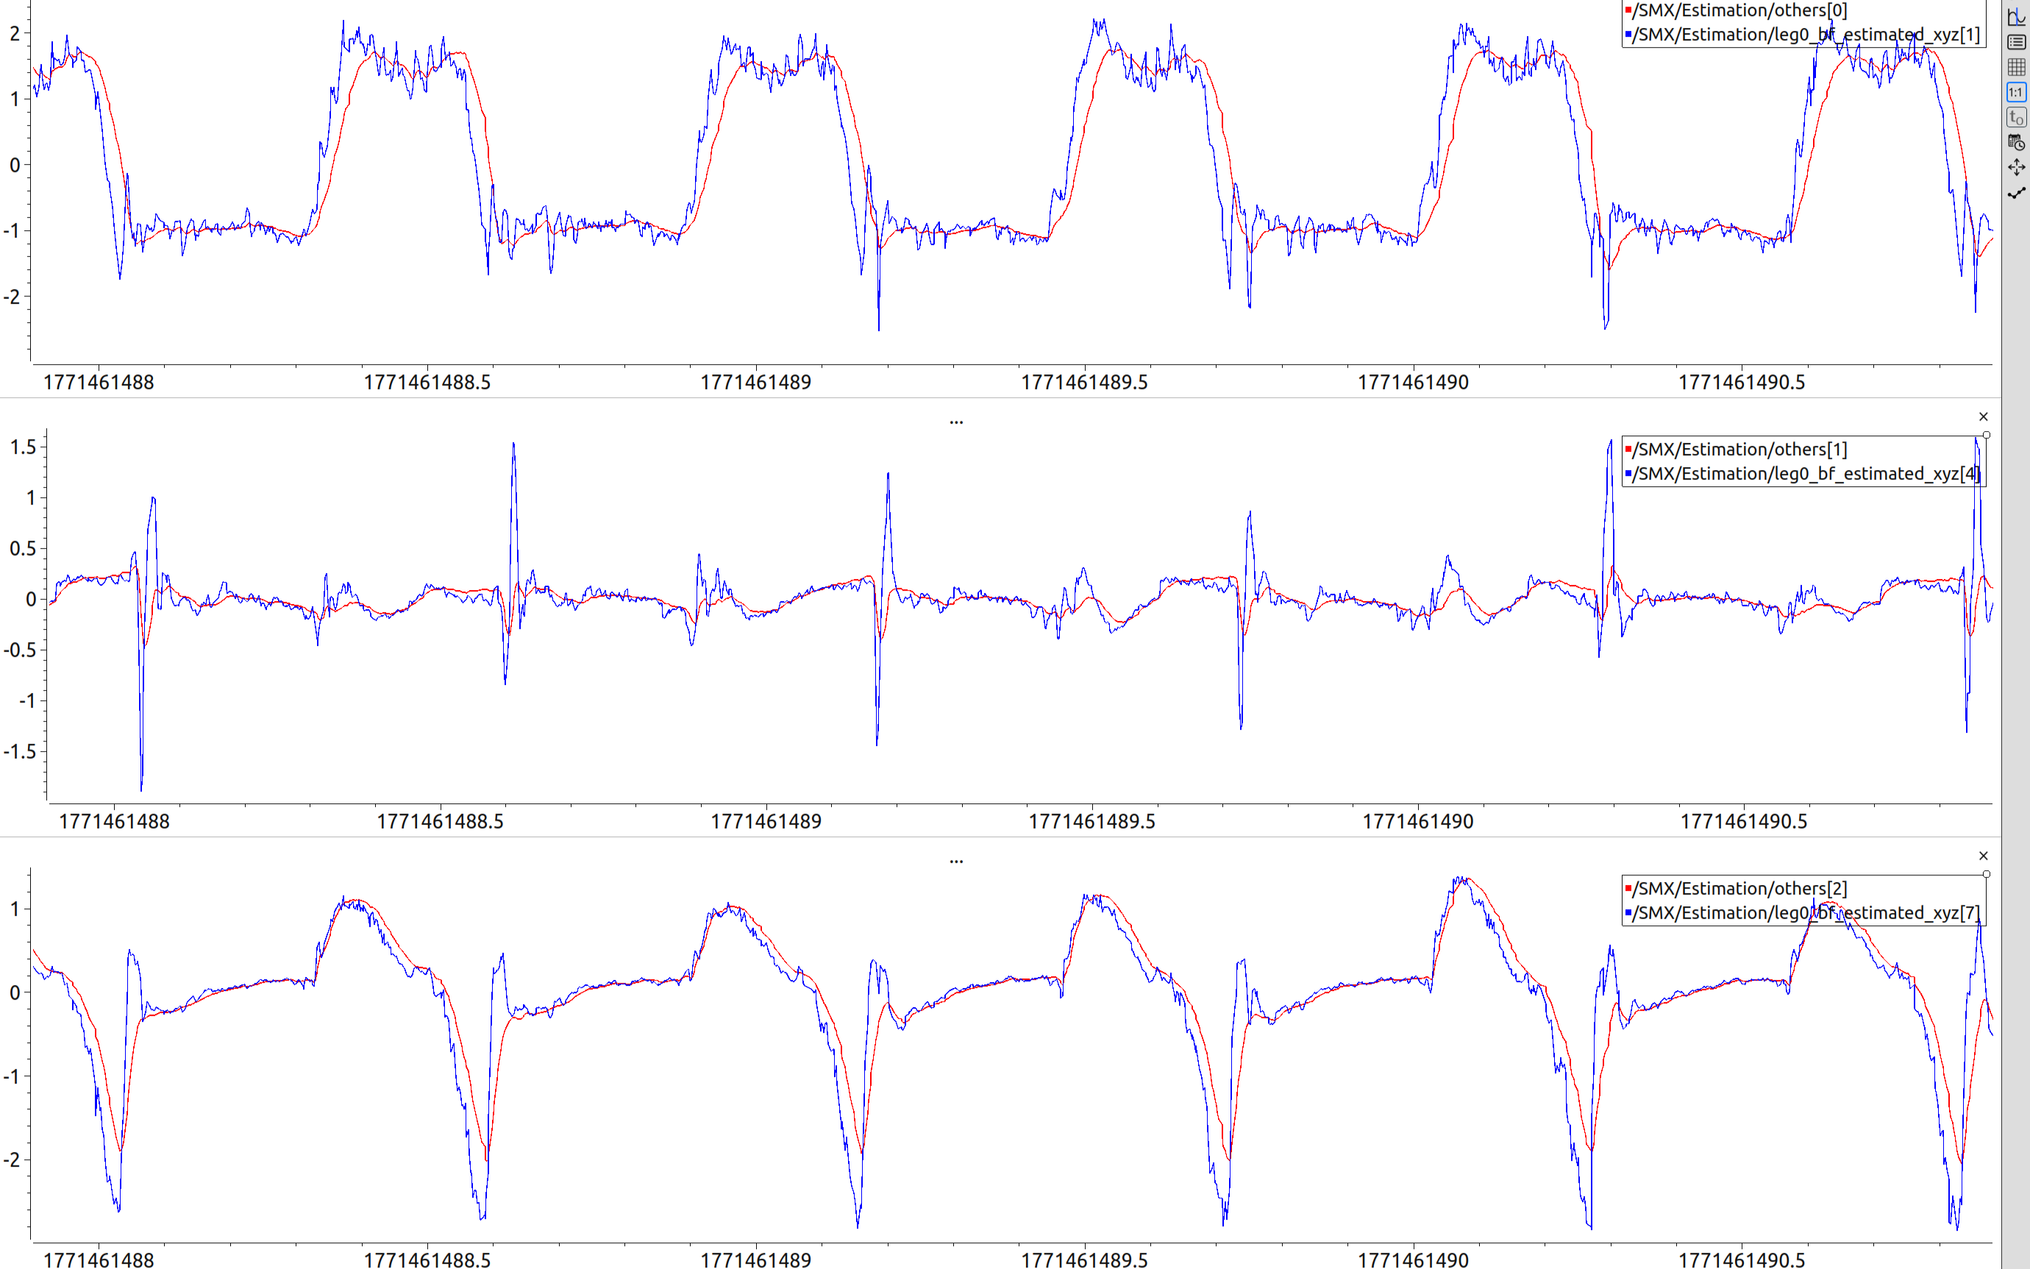Toggle the 1:1 linked zoom button

tap(2016, 92)
